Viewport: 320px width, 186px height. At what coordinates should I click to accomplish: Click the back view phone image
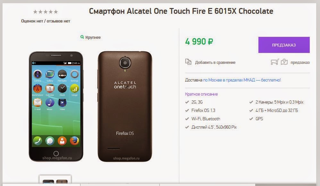tap(125, 106)
